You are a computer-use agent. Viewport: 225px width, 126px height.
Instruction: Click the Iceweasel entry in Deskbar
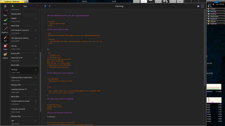tap(216, 19)
